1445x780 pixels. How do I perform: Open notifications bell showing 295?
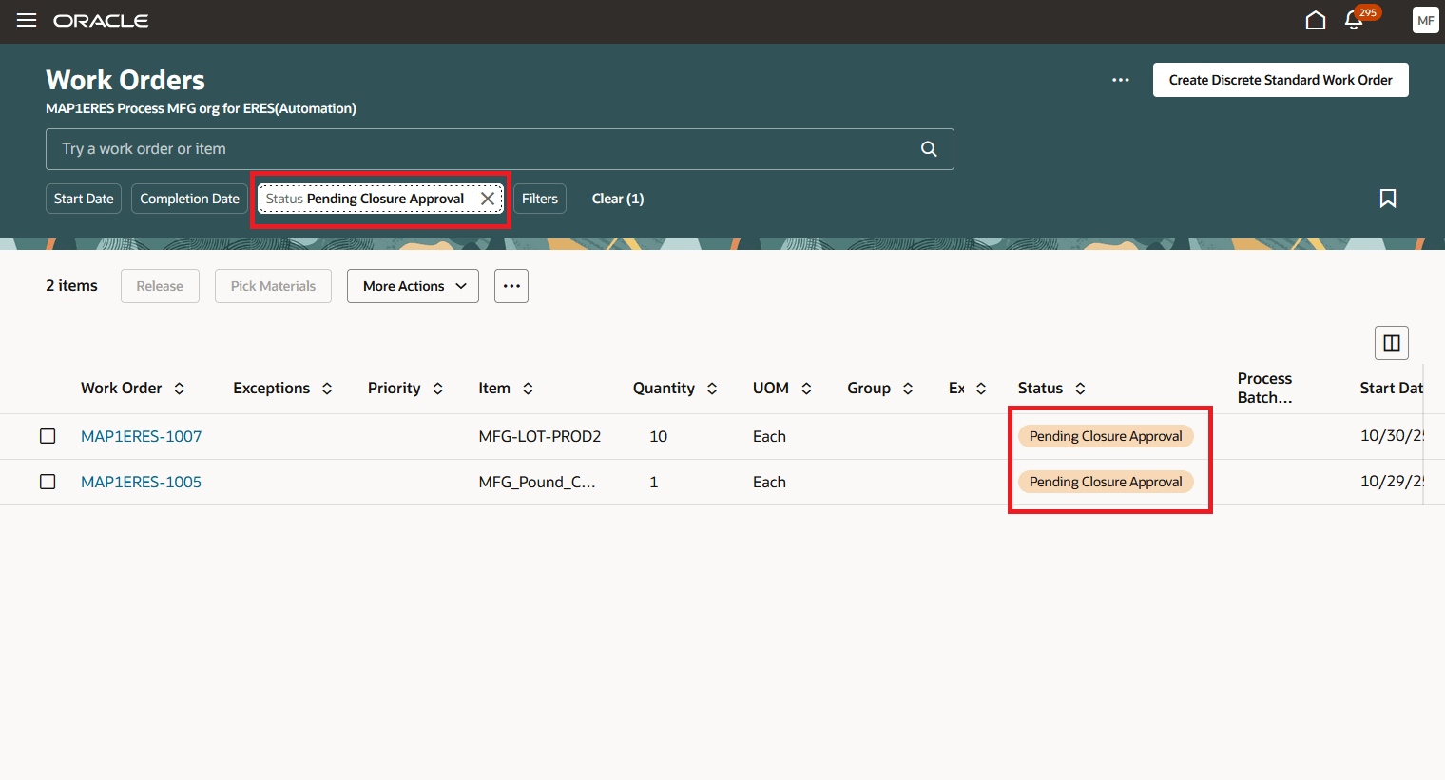[x=1355, y=20]
